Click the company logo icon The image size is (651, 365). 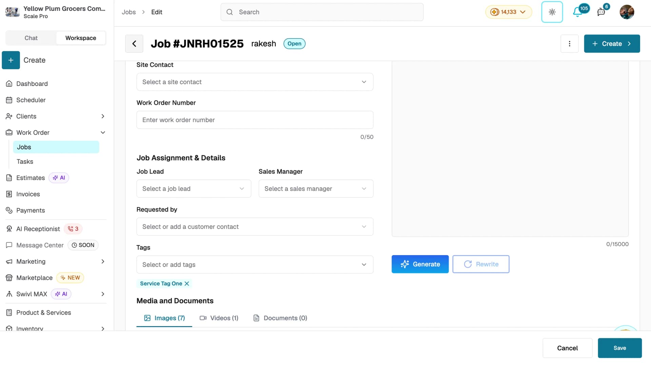(x=13, y=12)
